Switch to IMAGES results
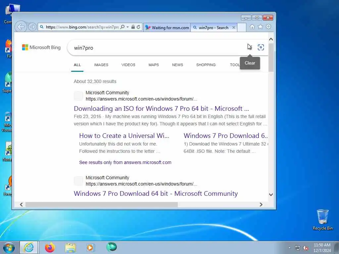The width and height of the screenshot is (339, 254). pos(101,65)
